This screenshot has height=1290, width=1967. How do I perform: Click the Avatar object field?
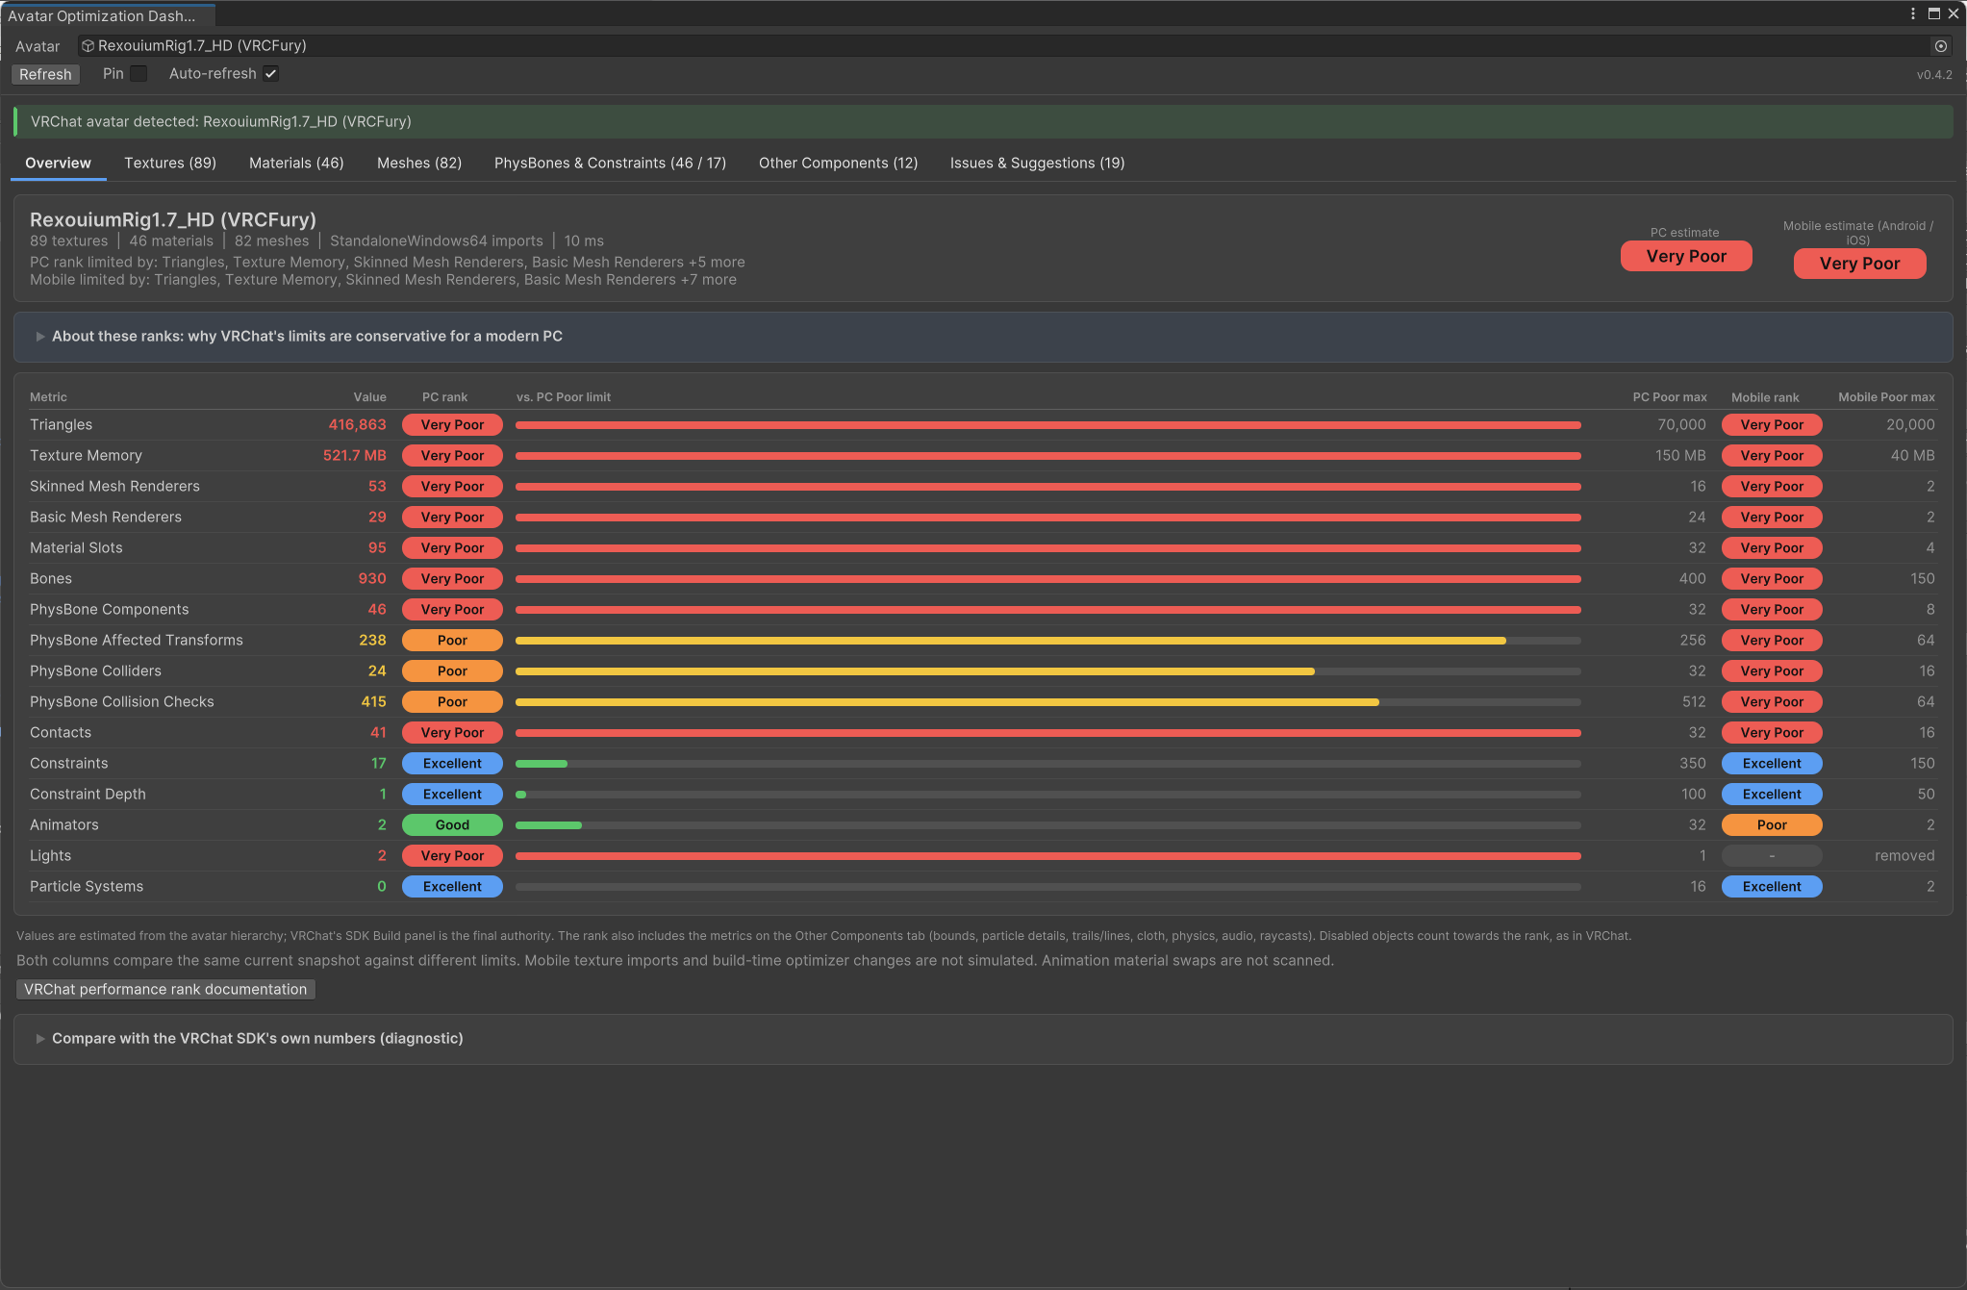[x=1015, y=46]
